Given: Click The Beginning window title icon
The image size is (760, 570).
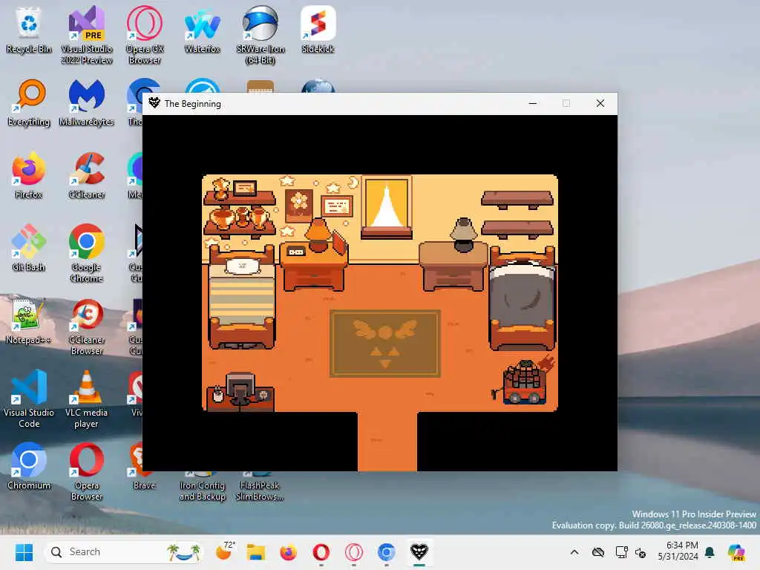Looking at the screenshot, I should (154, 103).
